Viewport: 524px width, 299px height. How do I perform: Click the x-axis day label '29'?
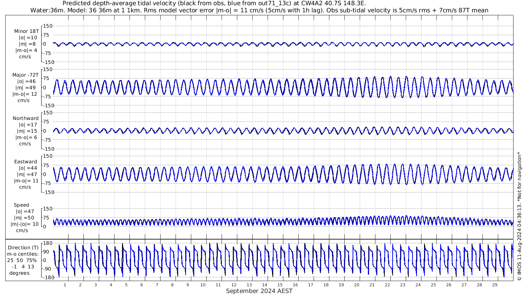[494, 285]
